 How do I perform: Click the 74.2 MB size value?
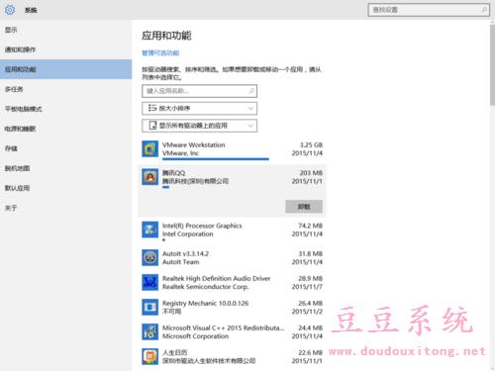[310, 226]
